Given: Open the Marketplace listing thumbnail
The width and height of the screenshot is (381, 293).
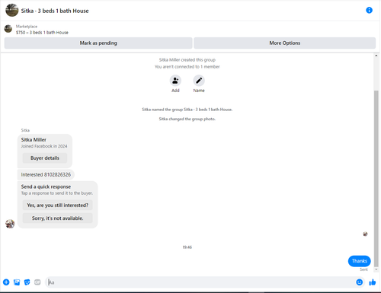Looking at the screenshot, I should pyautogui.click(x=8, y=29).
